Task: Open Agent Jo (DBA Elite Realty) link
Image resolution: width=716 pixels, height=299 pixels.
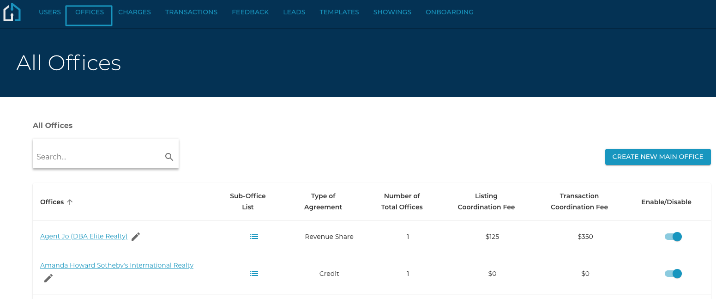Action: (84, 236)
